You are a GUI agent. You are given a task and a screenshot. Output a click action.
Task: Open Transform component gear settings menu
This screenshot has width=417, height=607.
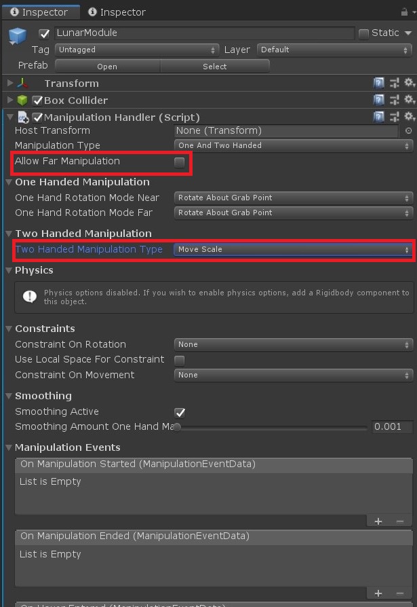410,82
